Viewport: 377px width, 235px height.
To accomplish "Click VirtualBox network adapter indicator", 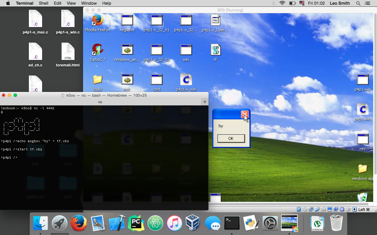I will pos(311,209).
